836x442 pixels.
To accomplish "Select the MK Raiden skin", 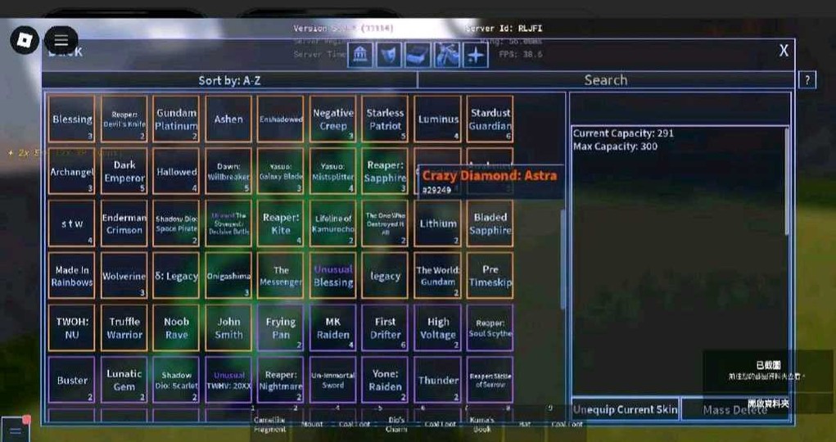I will click(332, 328).
